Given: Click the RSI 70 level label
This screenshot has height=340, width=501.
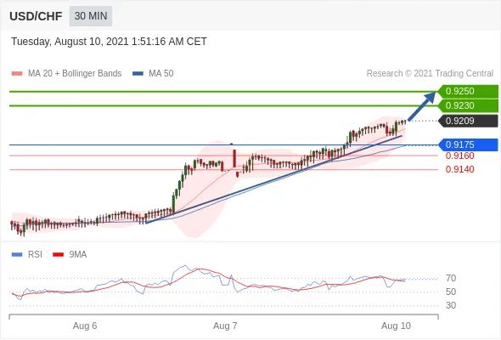Looking at the screenshot, I should click(x=451, y=278).
